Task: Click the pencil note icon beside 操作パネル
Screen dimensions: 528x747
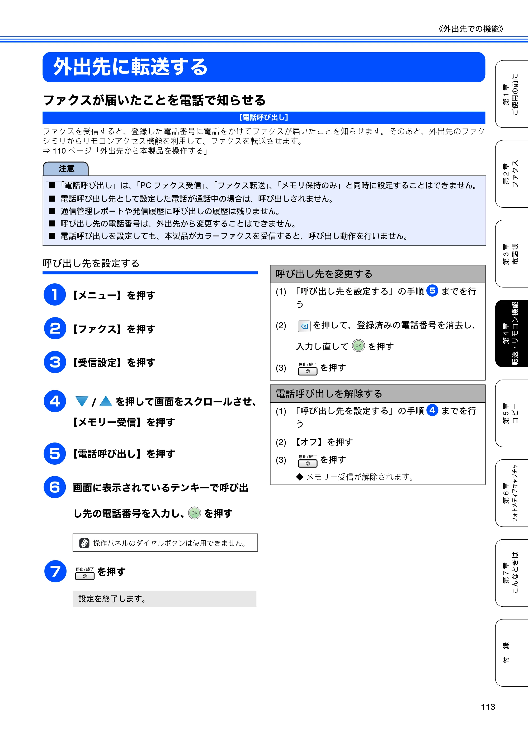Action: [x=84, y=543]
